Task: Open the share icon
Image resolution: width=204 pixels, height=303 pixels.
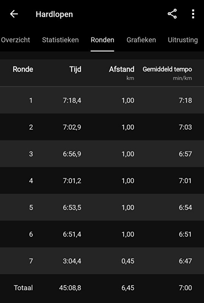Action: 172,14
